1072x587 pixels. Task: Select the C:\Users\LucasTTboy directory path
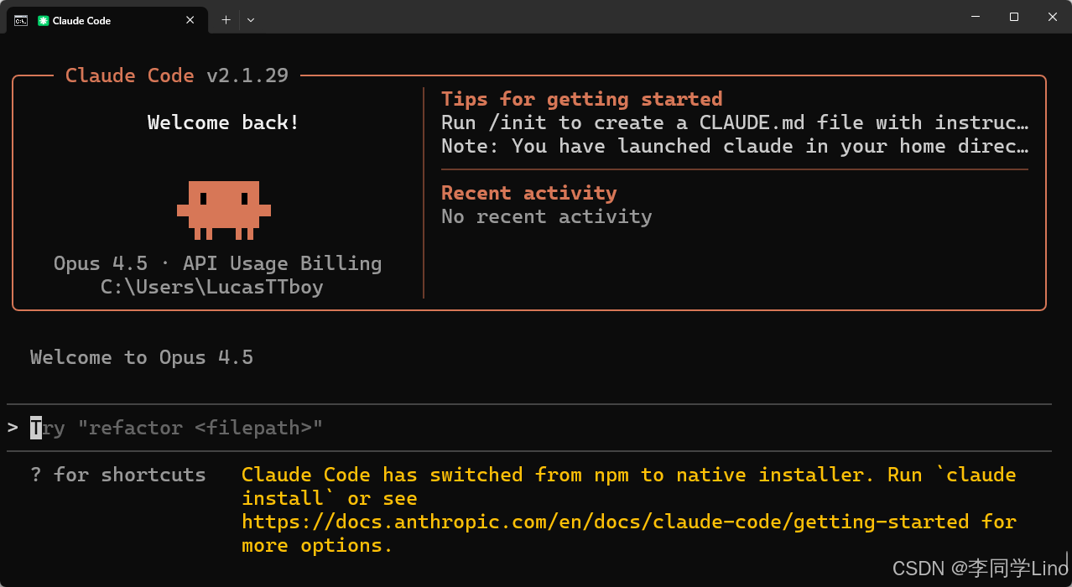click(x=211, y=287)
